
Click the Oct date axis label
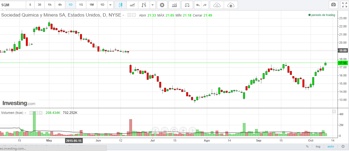click(x=310, y=141)
